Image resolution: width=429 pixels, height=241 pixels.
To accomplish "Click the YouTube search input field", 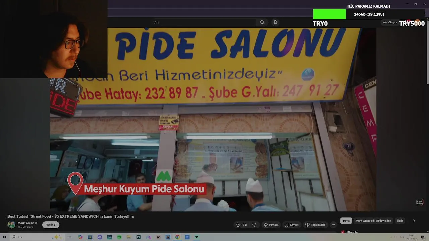I will 203,22.
